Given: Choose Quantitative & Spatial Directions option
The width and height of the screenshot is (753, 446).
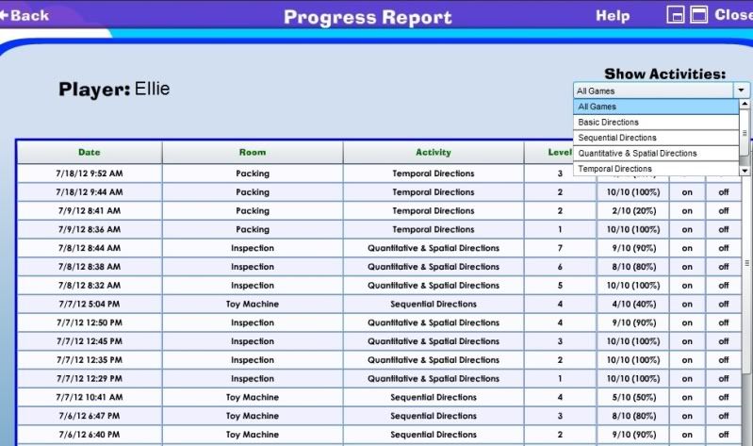Looking at the screenshot, I should 656,154.
